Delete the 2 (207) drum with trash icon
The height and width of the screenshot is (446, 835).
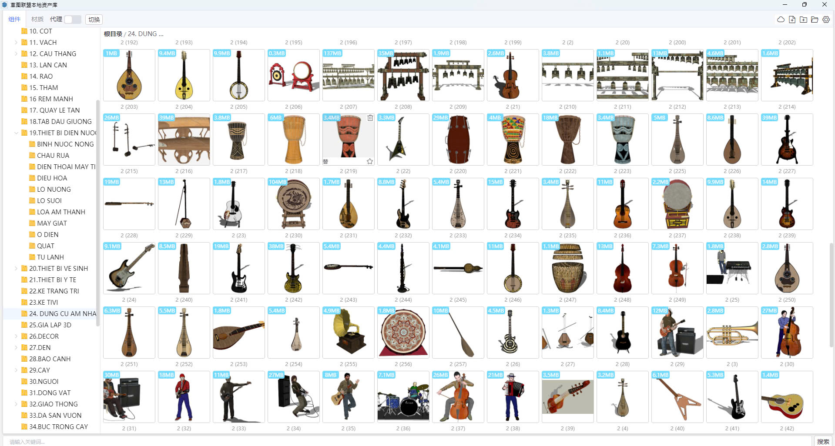pos(370,118)
